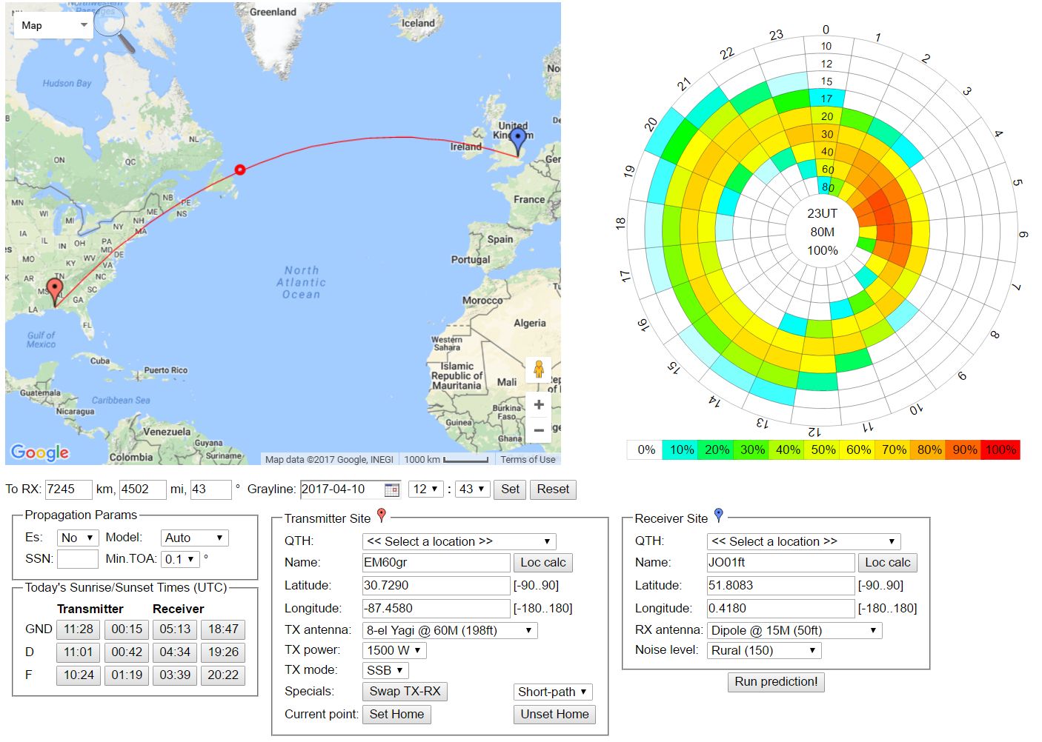Click the Swap TX-RX button

(405, 692)
